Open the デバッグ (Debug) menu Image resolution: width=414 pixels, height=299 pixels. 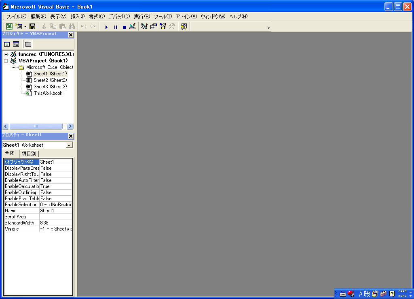119,17
